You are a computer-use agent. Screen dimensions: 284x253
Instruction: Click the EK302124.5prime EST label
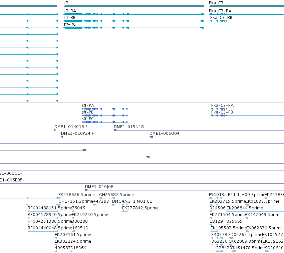pos(73,241)
